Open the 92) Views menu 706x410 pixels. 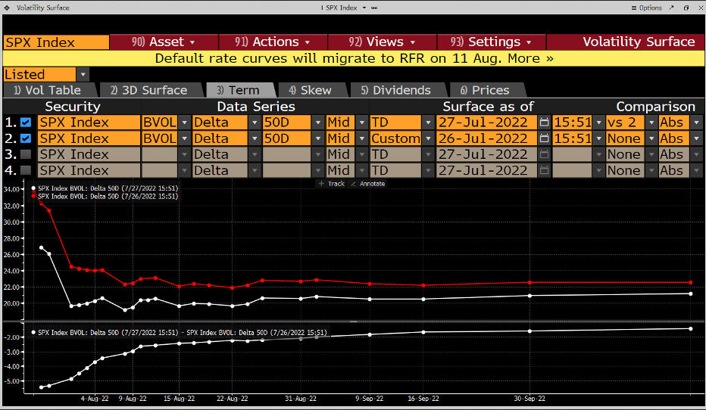[x=382, y=42]
